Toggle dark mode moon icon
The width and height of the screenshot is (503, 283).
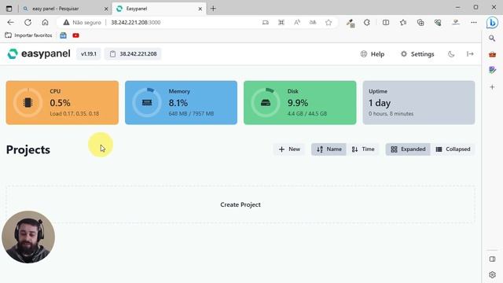451,54
